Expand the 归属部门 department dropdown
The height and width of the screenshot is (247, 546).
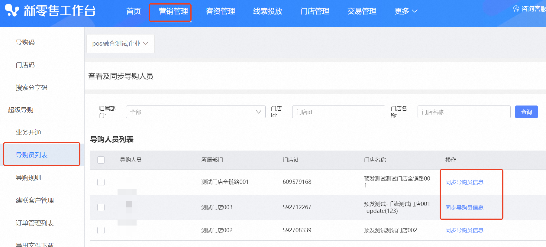(195, 112)
